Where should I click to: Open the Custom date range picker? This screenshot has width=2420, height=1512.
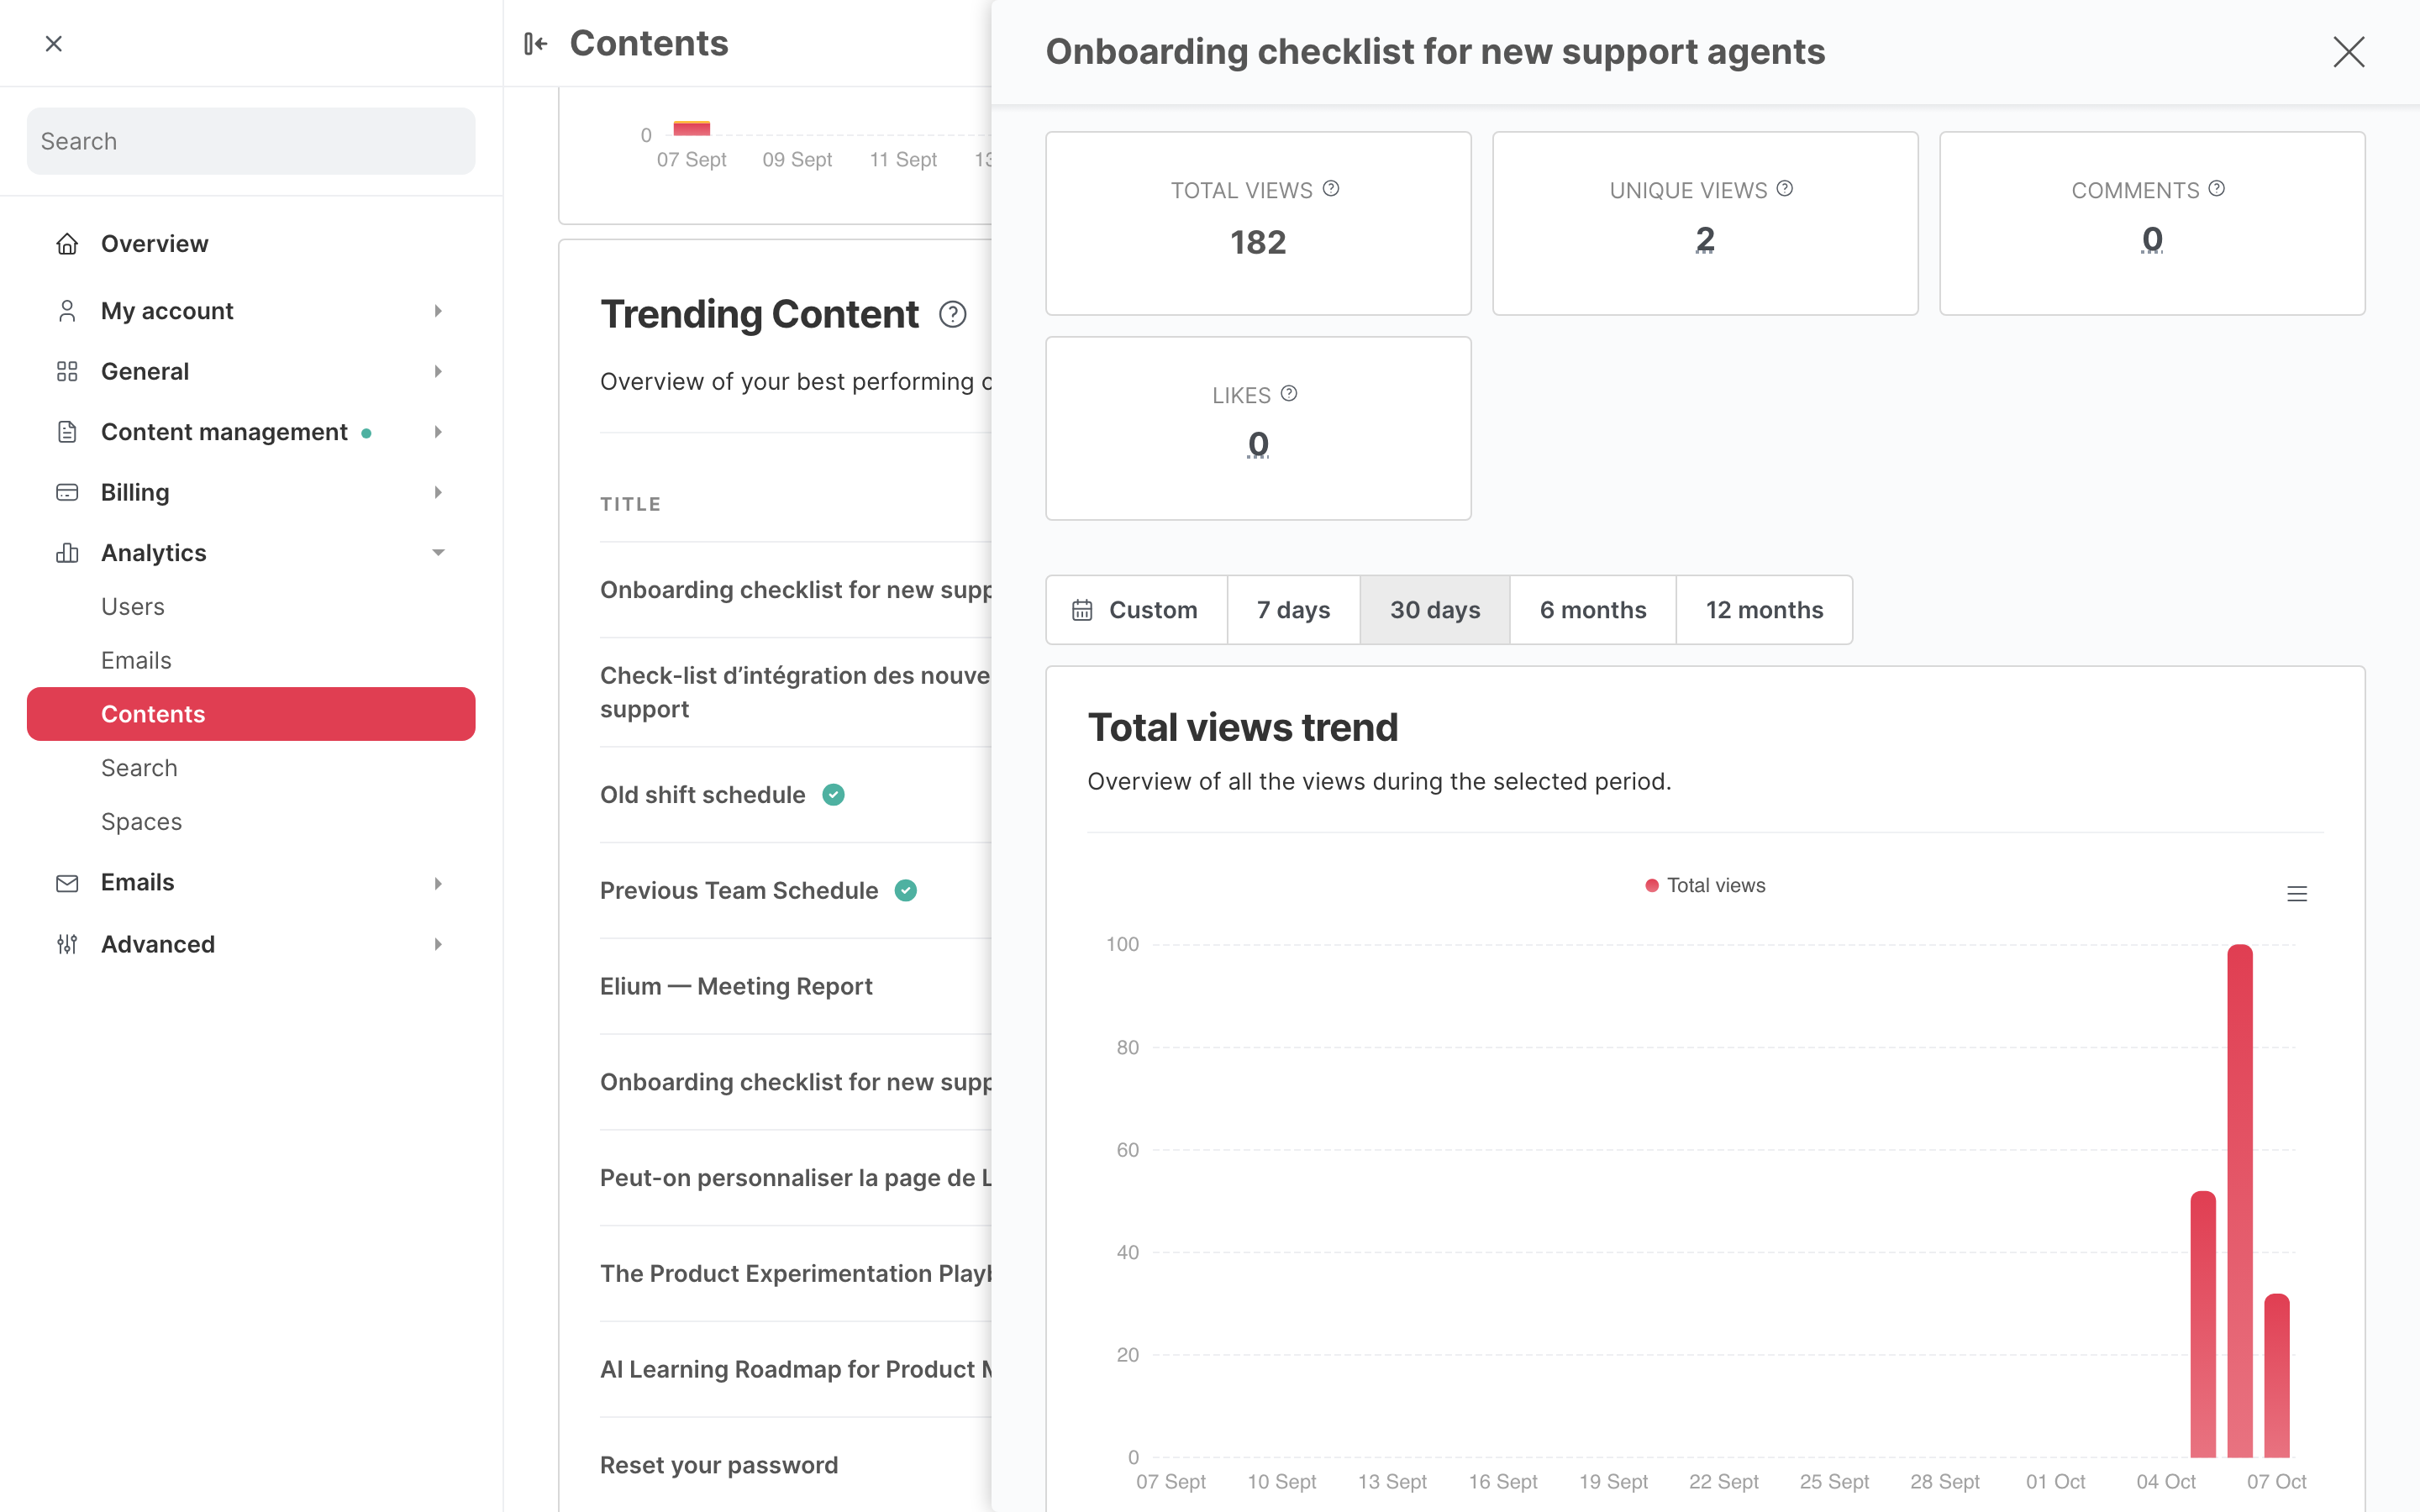point(1136,609)
